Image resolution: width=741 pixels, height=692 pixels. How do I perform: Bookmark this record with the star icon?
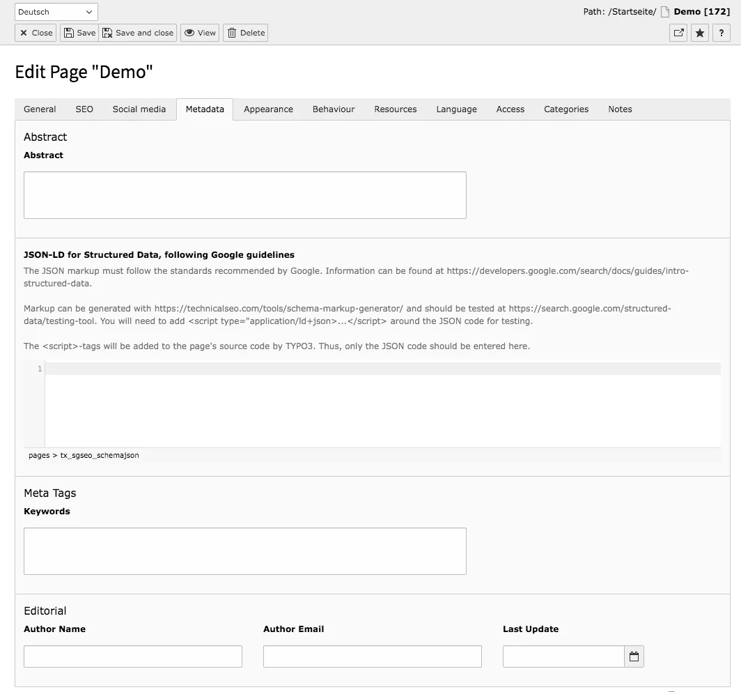(699, 32)
